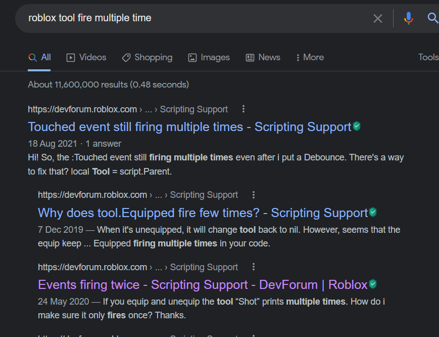Open the Tools filter options
Viewport: 439px width, 337px height.
point(428,57)
